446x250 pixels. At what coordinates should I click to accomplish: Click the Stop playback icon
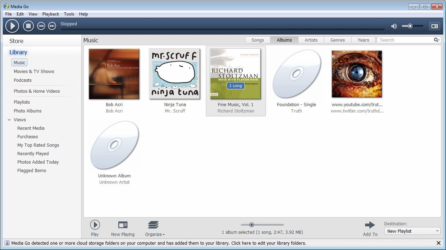(28, 26)
